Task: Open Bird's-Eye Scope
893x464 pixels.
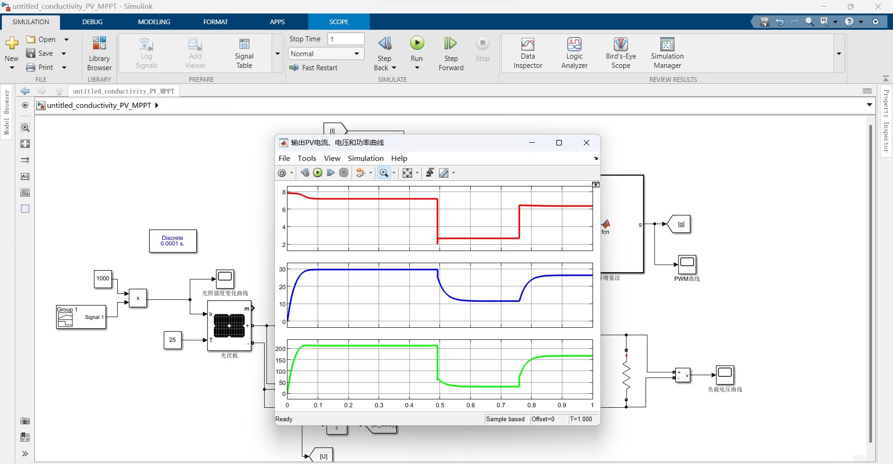Action: [x=621, y=53]
